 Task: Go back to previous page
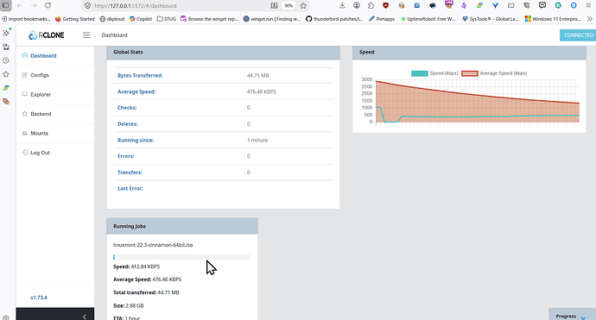click(x=20, y=5)
